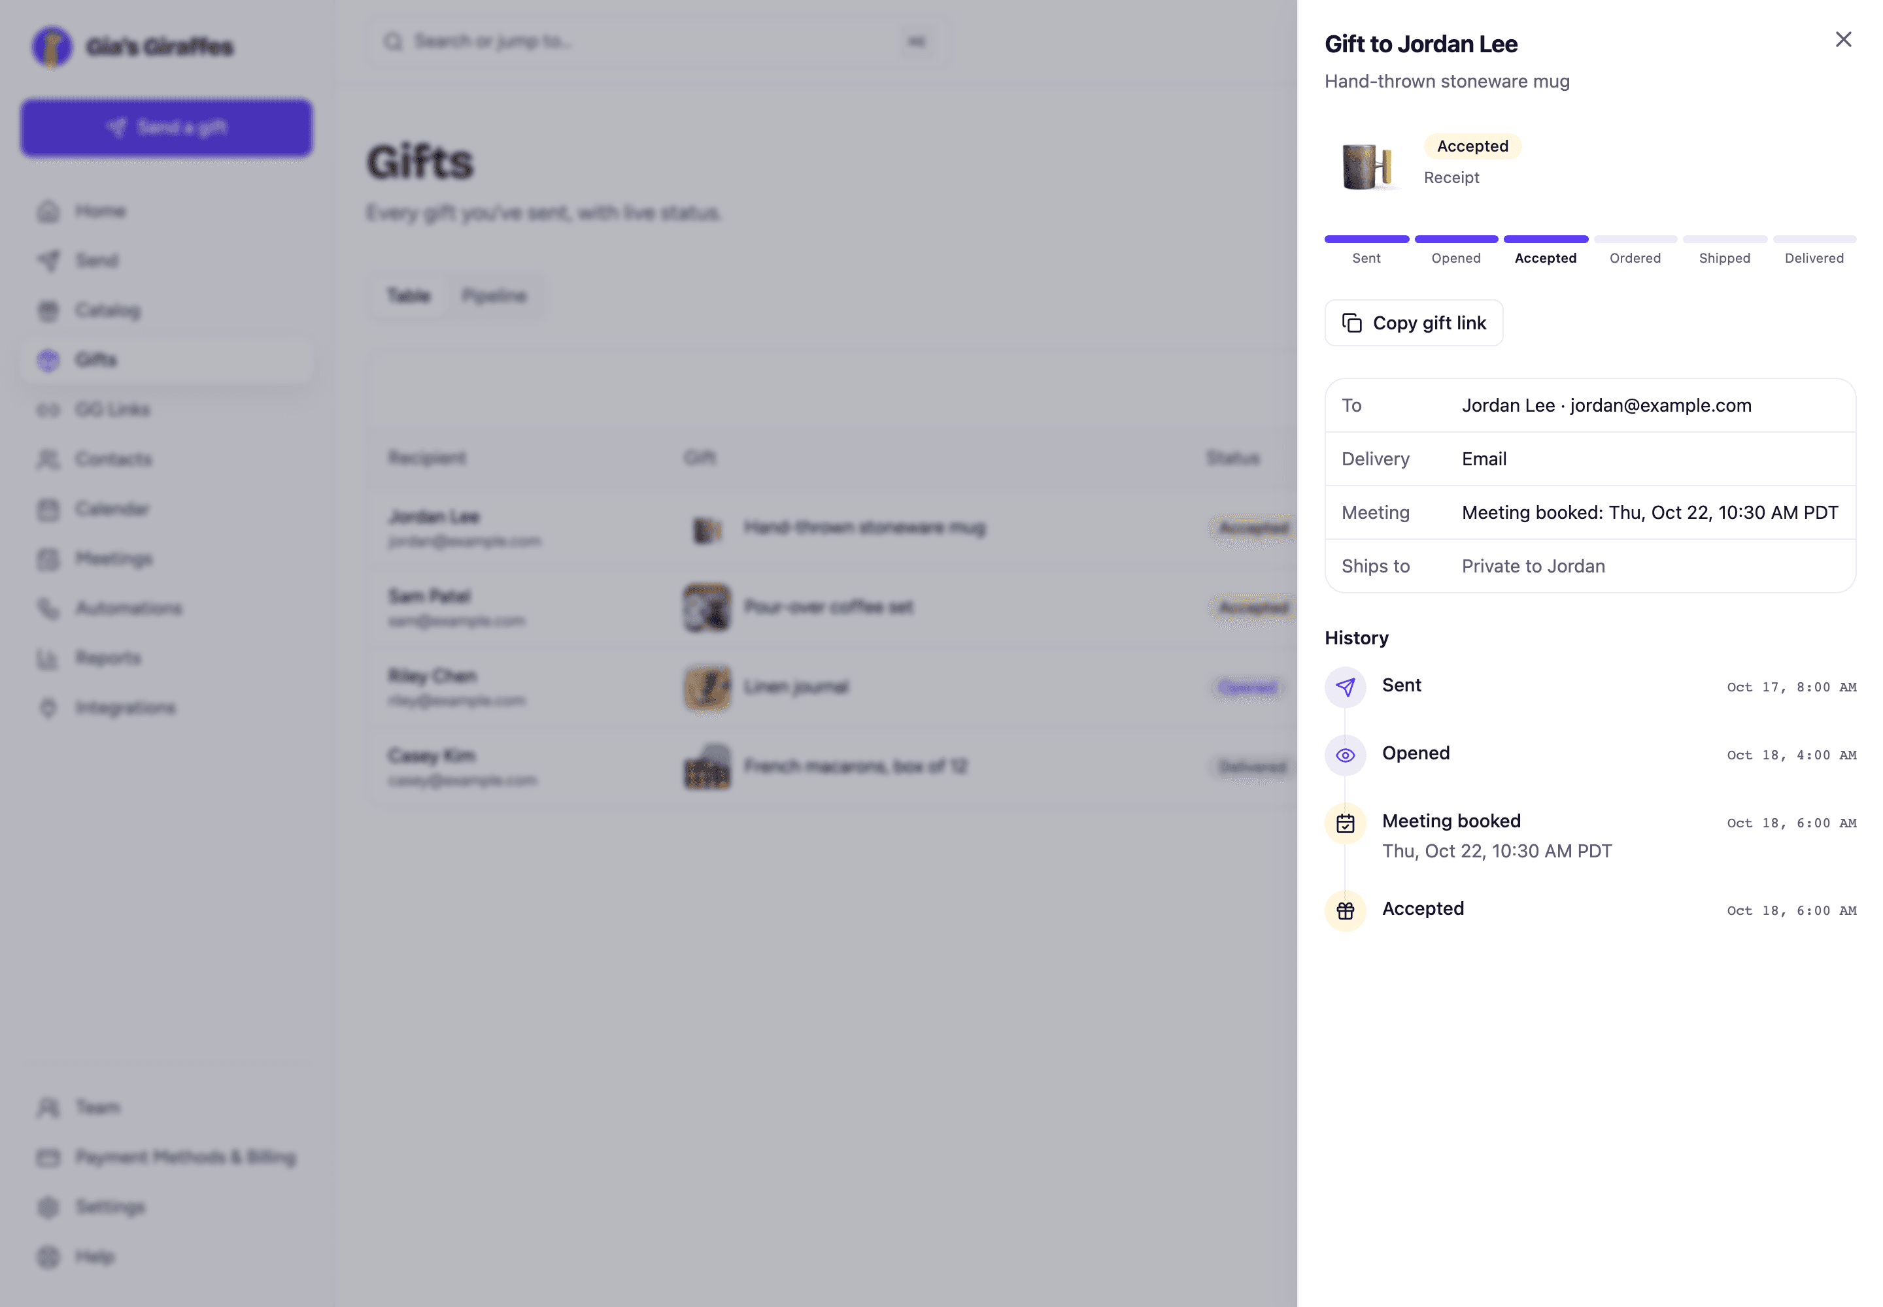Open Catalog in the sidebar
The height and width of the screenshot is (1307, 1883).
pyautogui.click(x=166, y=310)
